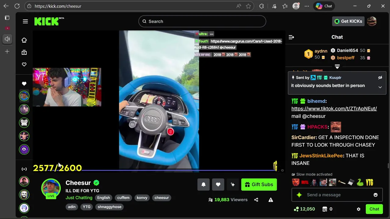Click inside the Search box
The width and height of the screenshot is (390, 219).
point(202,21)
